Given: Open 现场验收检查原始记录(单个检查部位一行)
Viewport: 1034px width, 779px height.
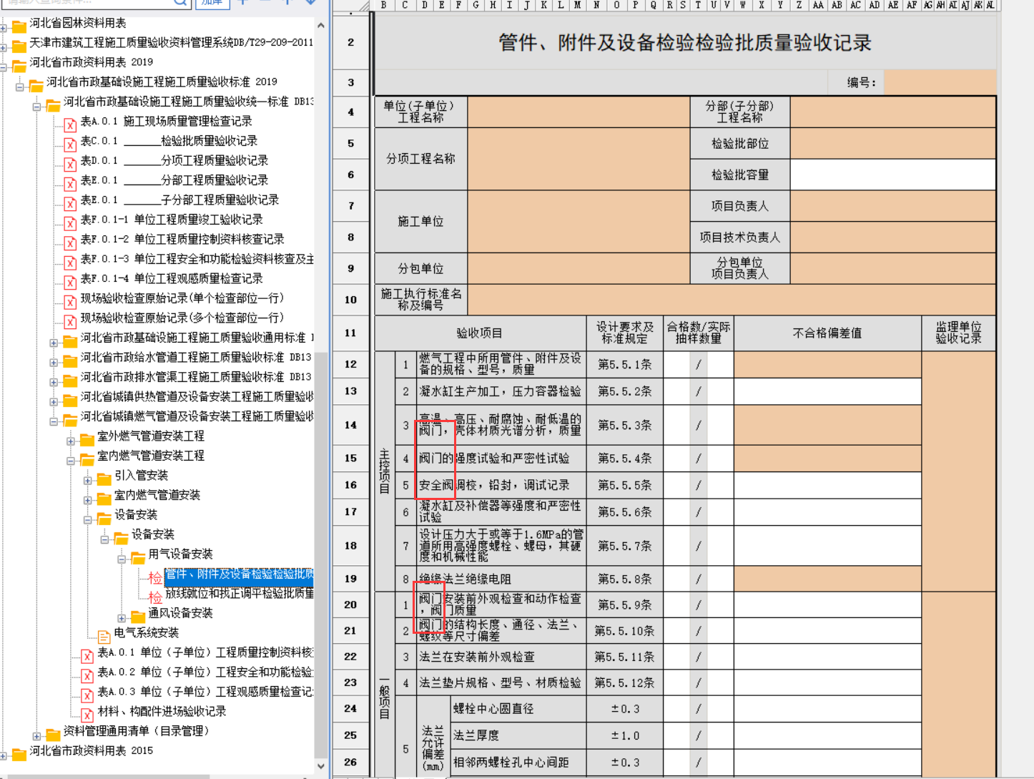Looking at the screenshot, I should point(182,298).
